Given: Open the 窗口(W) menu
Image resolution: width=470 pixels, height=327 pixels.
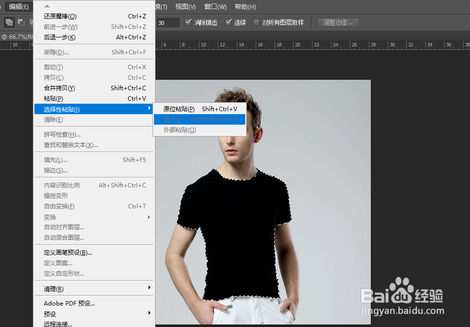Looking at the screenshot, I should click(215, 6).
